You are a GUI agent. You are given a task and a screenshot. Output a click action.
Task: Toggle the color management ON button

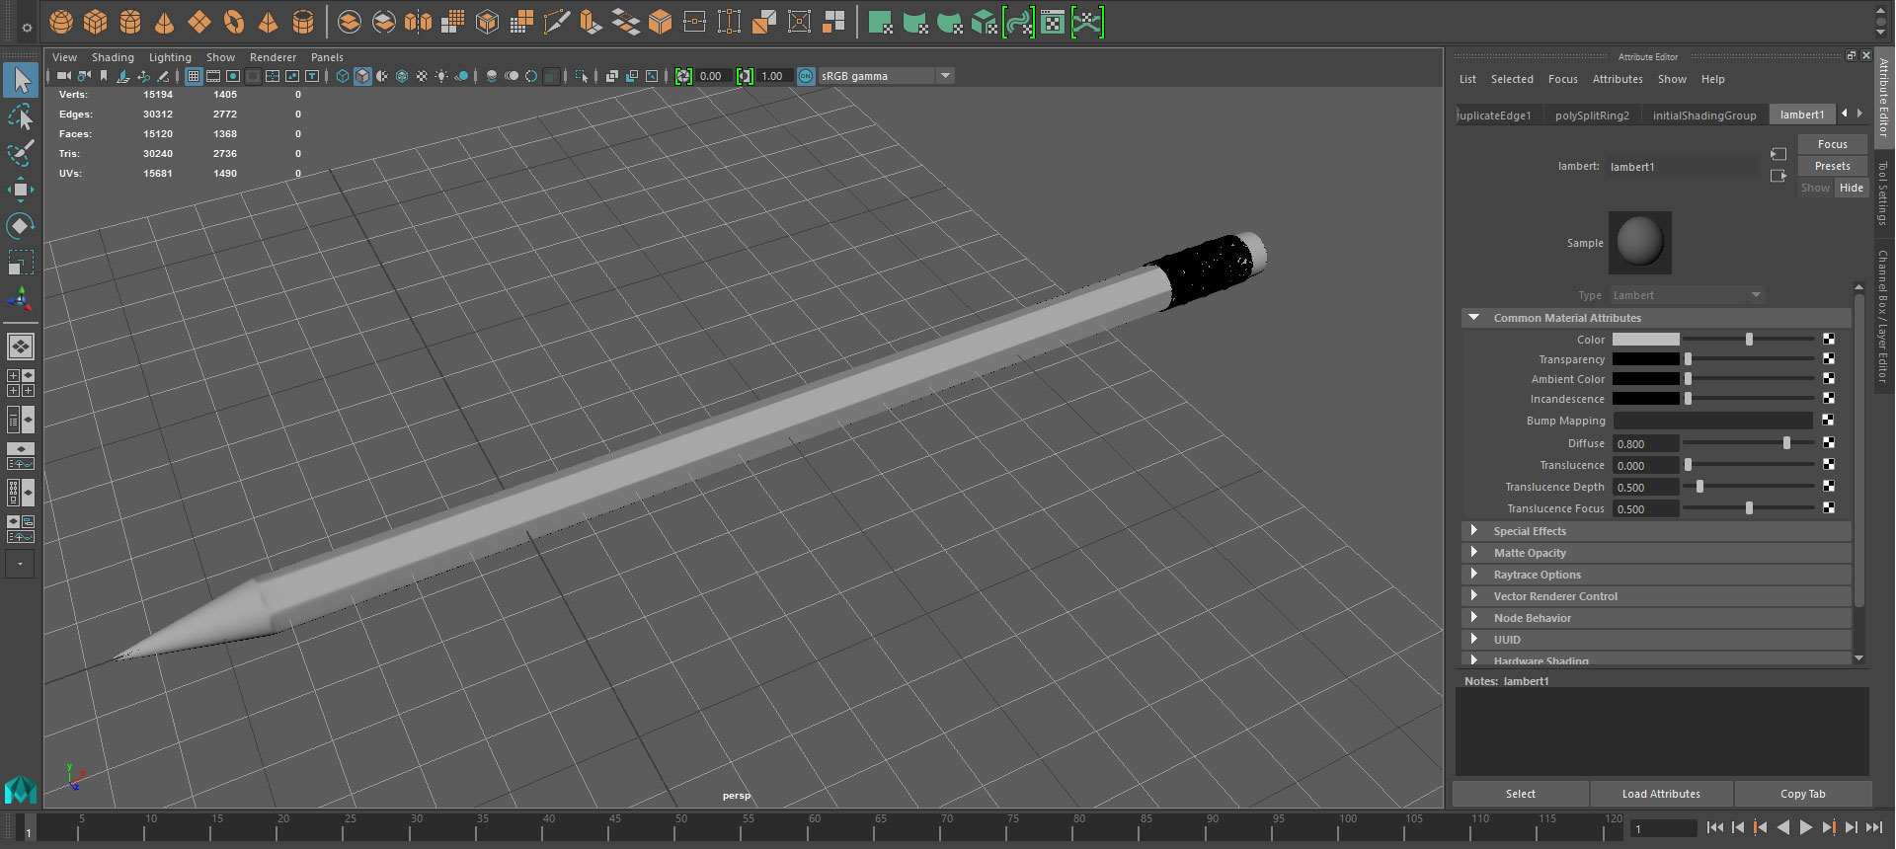[x=806, y=76]
